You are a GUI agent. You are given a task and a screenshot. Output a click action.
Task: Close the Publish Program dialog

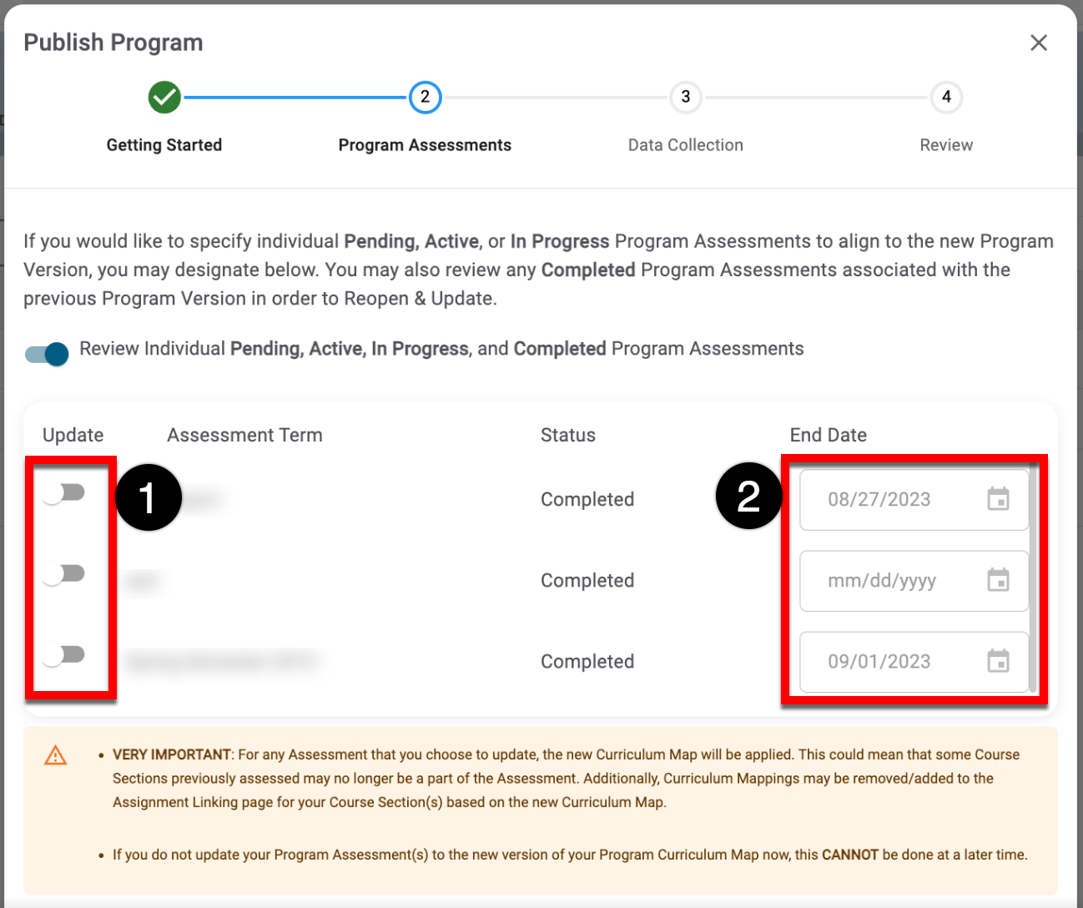tap(1038, 43)
